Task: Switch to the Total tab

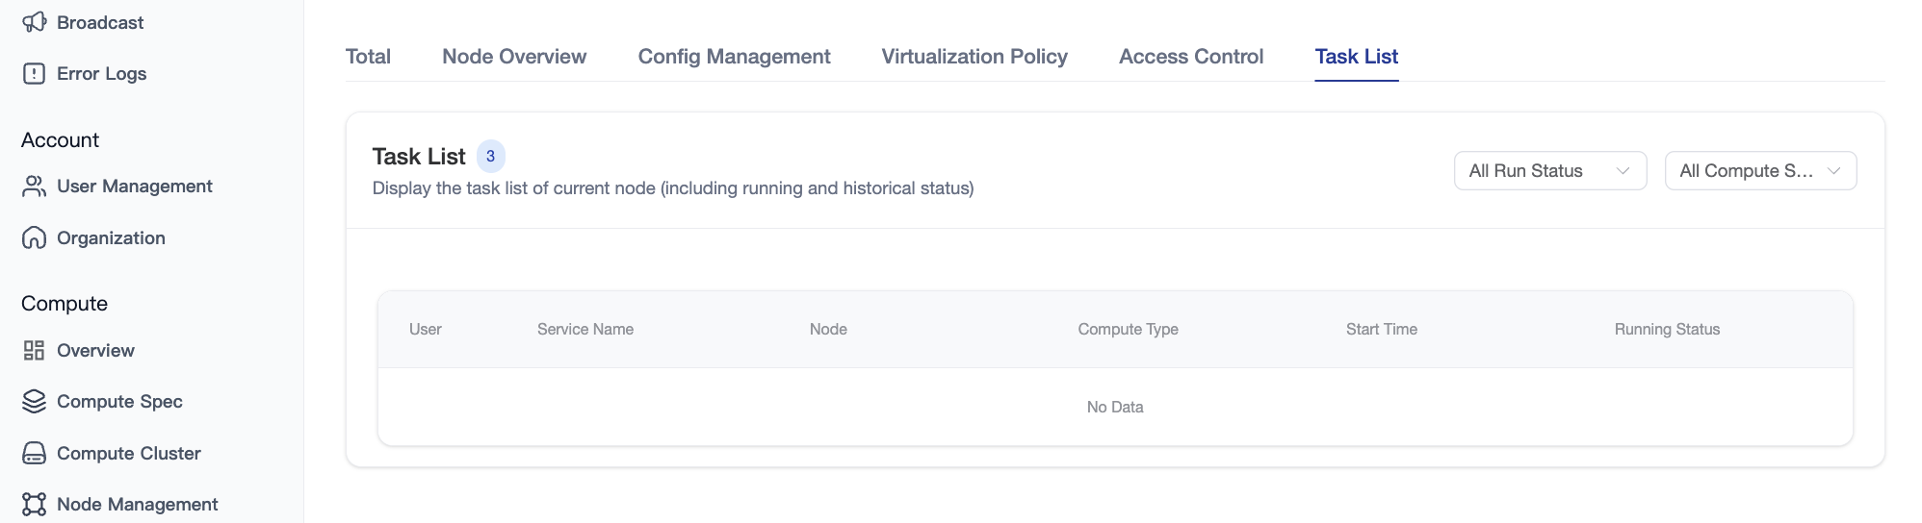Action: pos(368,57)
